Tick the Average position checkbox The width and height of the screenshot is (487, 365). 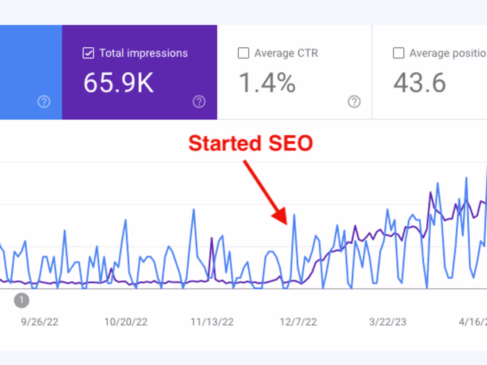pyautogui.click(x=398, y=53)
